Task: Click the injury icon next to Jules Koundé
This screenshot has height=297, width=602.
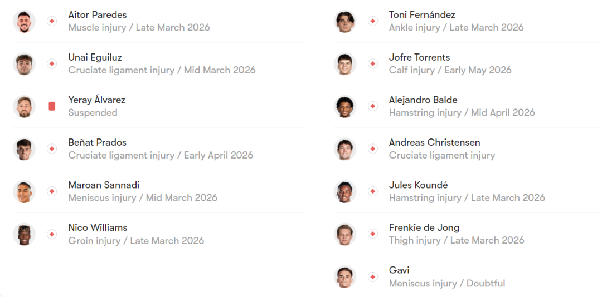Action: coord(373,191)
